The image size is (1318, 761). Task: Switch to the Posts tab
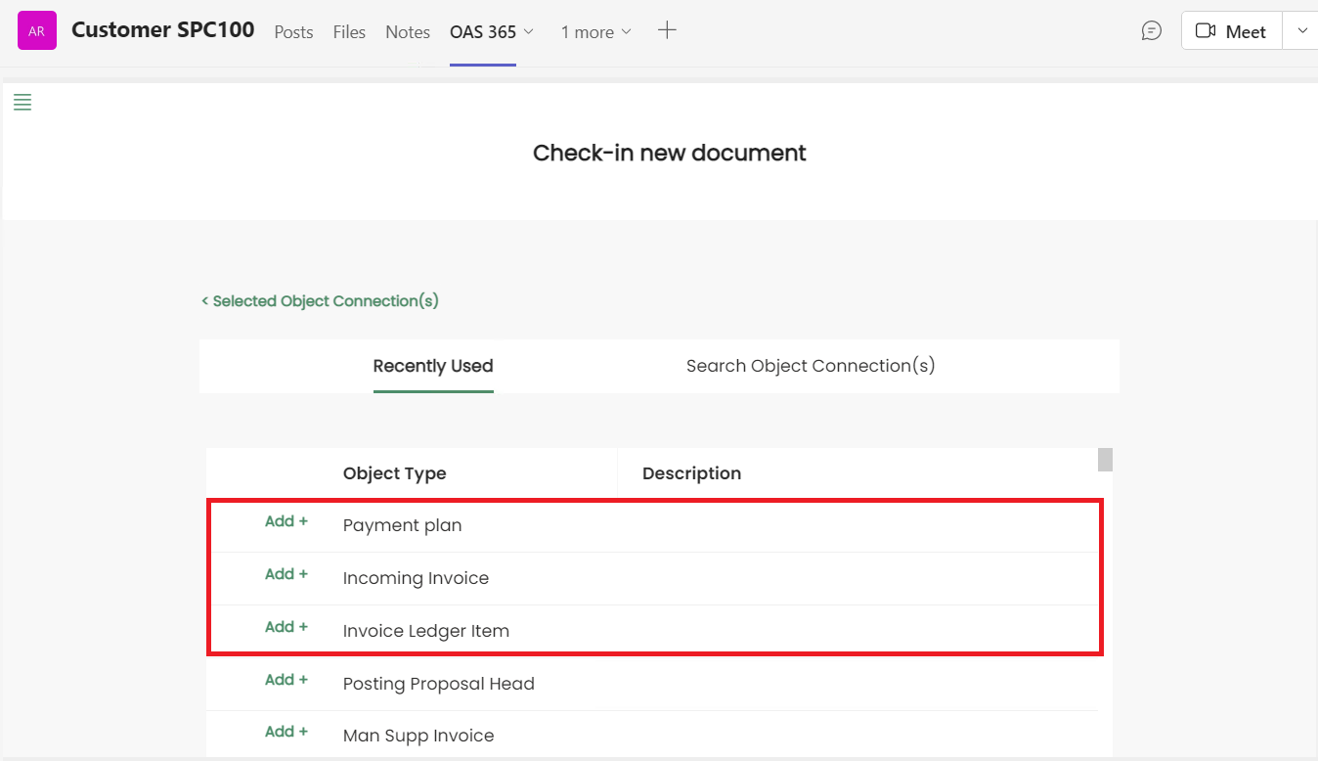(293, 32)
